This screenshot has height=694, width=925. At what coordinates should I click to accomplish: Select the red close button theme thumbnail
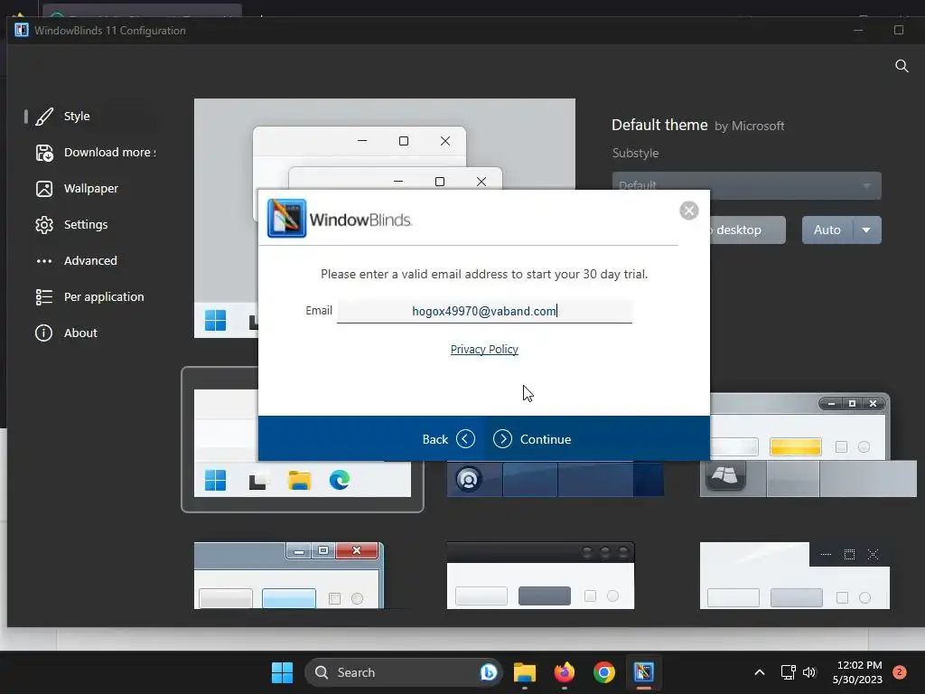pyautogui.click(x=289, y=576)
